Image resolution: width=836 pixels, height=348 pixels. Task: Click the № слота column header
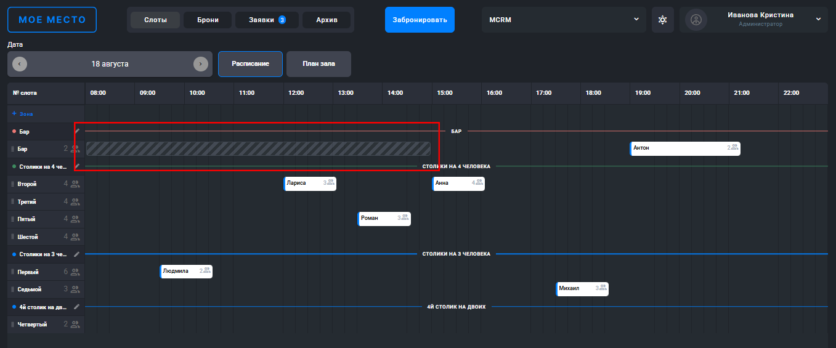[25, 93]
